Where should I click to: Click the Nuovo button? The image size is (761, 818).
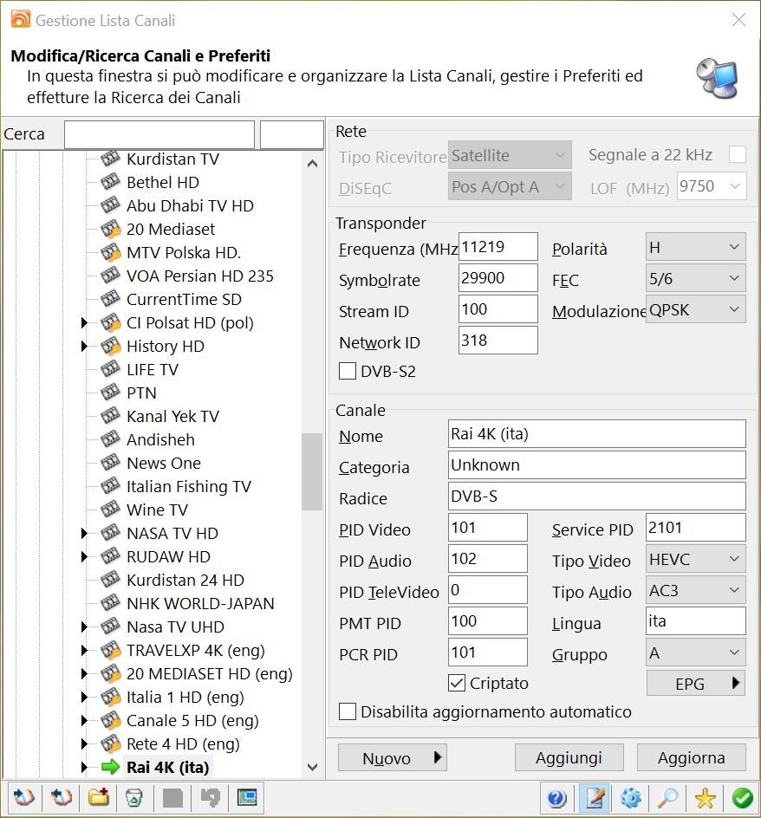pos(393,757)
